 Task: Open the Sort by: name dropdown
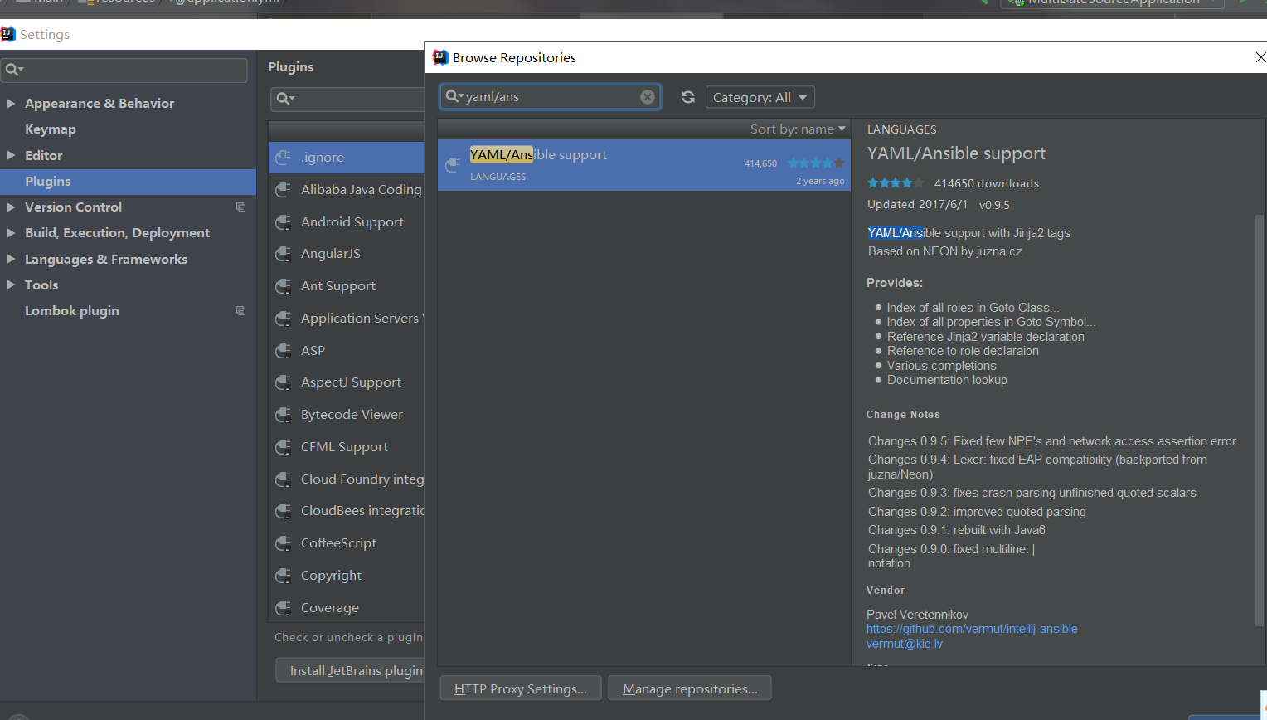click(797, 129)
